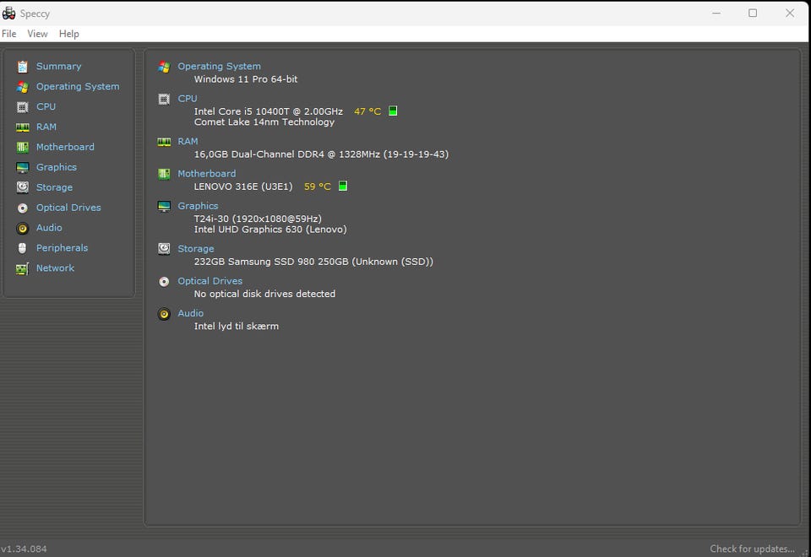Click the Summary clipboard icon in sidebar
This screenshot has width=811, height=557.
pyautogui.click(x=22, y=67)
